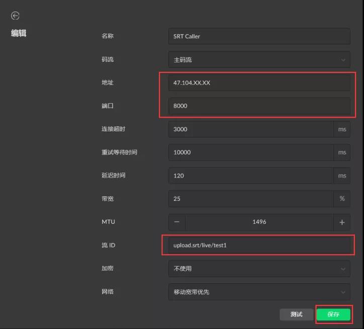Edit the 重试等待时间 field showing 10000
364x329 pixels.
click(x=250, y=152)
